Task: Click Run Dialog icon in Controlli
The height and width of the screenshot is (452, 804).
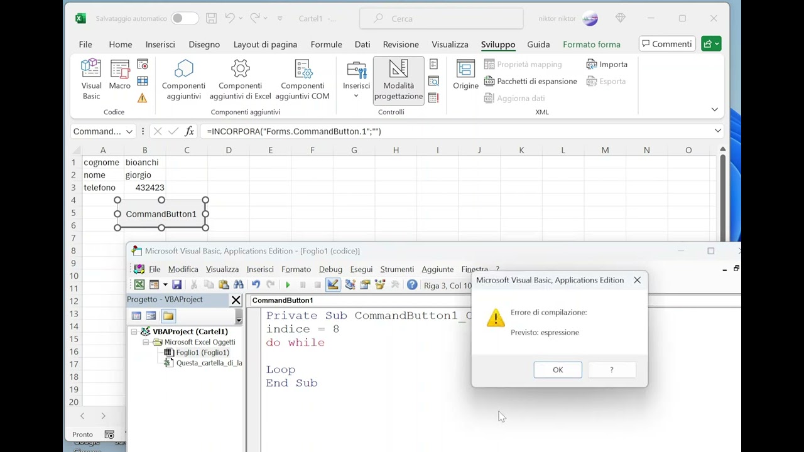Action: 433,98
